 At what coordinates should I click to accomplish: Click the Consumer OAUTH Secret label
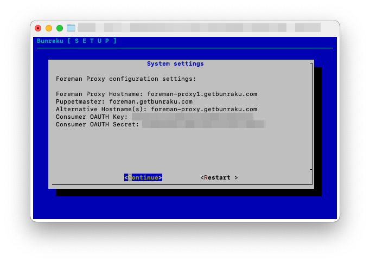(x=98, y=124)
